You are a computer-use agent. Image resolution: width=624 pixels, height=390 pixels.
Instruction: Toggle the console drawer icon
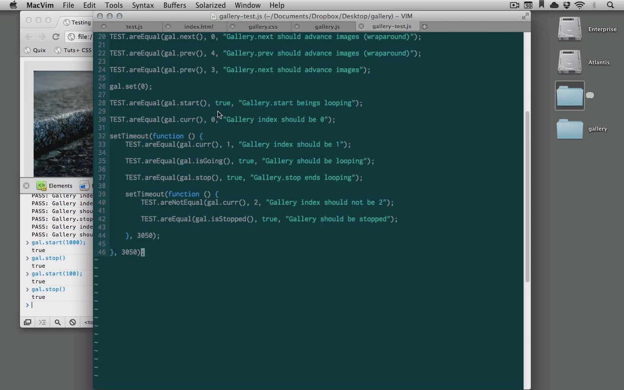(42, 322)
